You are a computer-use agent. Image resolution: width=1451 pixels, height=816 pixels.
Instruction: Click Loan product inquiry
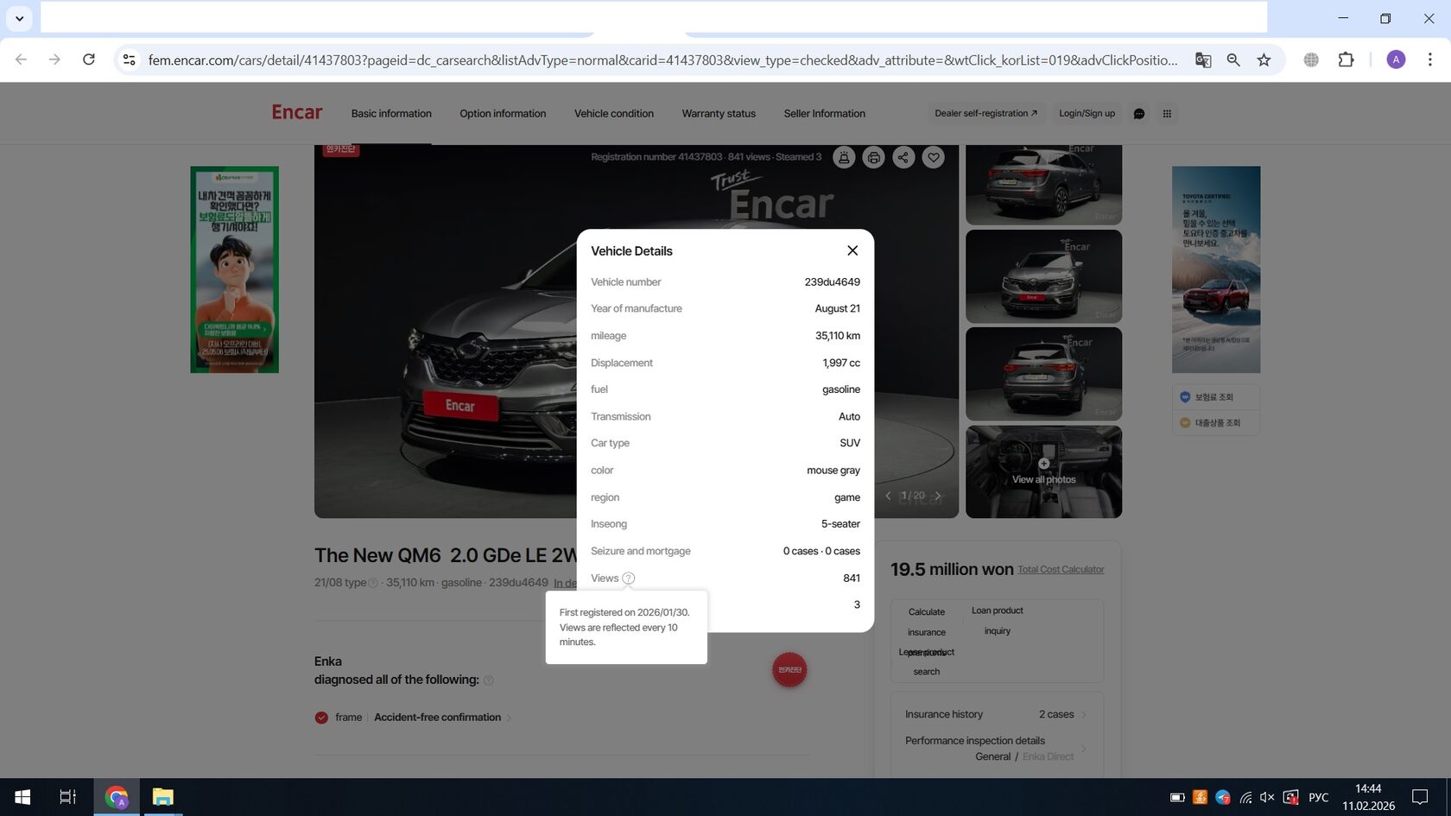tap(997, 621)
